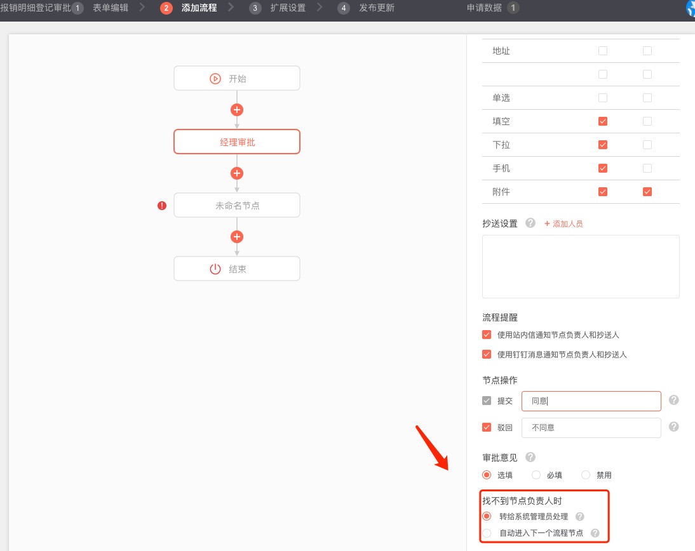Click 报销明细登记审批 title text
The height and width of the screenshot is (551, 695).
(36, 8)
